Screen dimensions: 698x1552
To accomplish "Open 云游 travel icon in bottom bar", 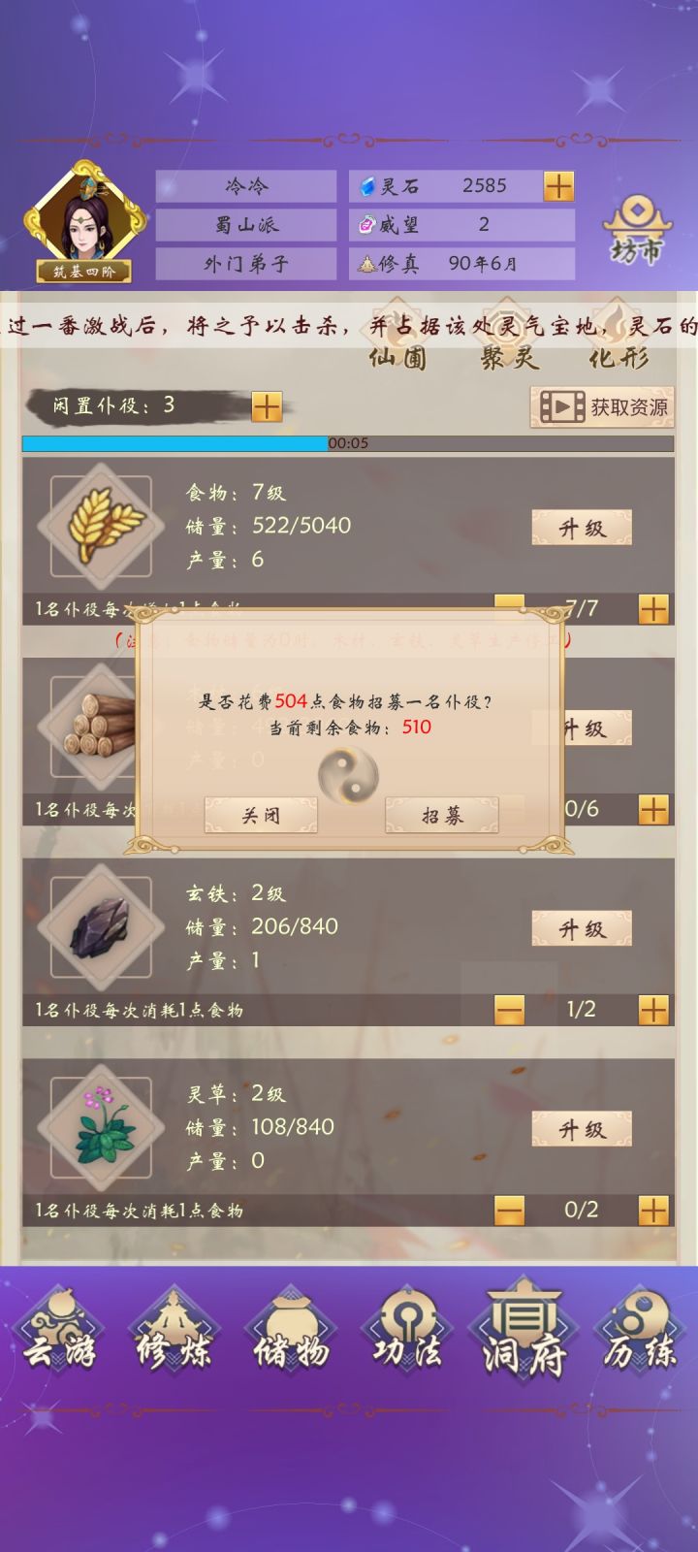I will (x=60, y=1337).
